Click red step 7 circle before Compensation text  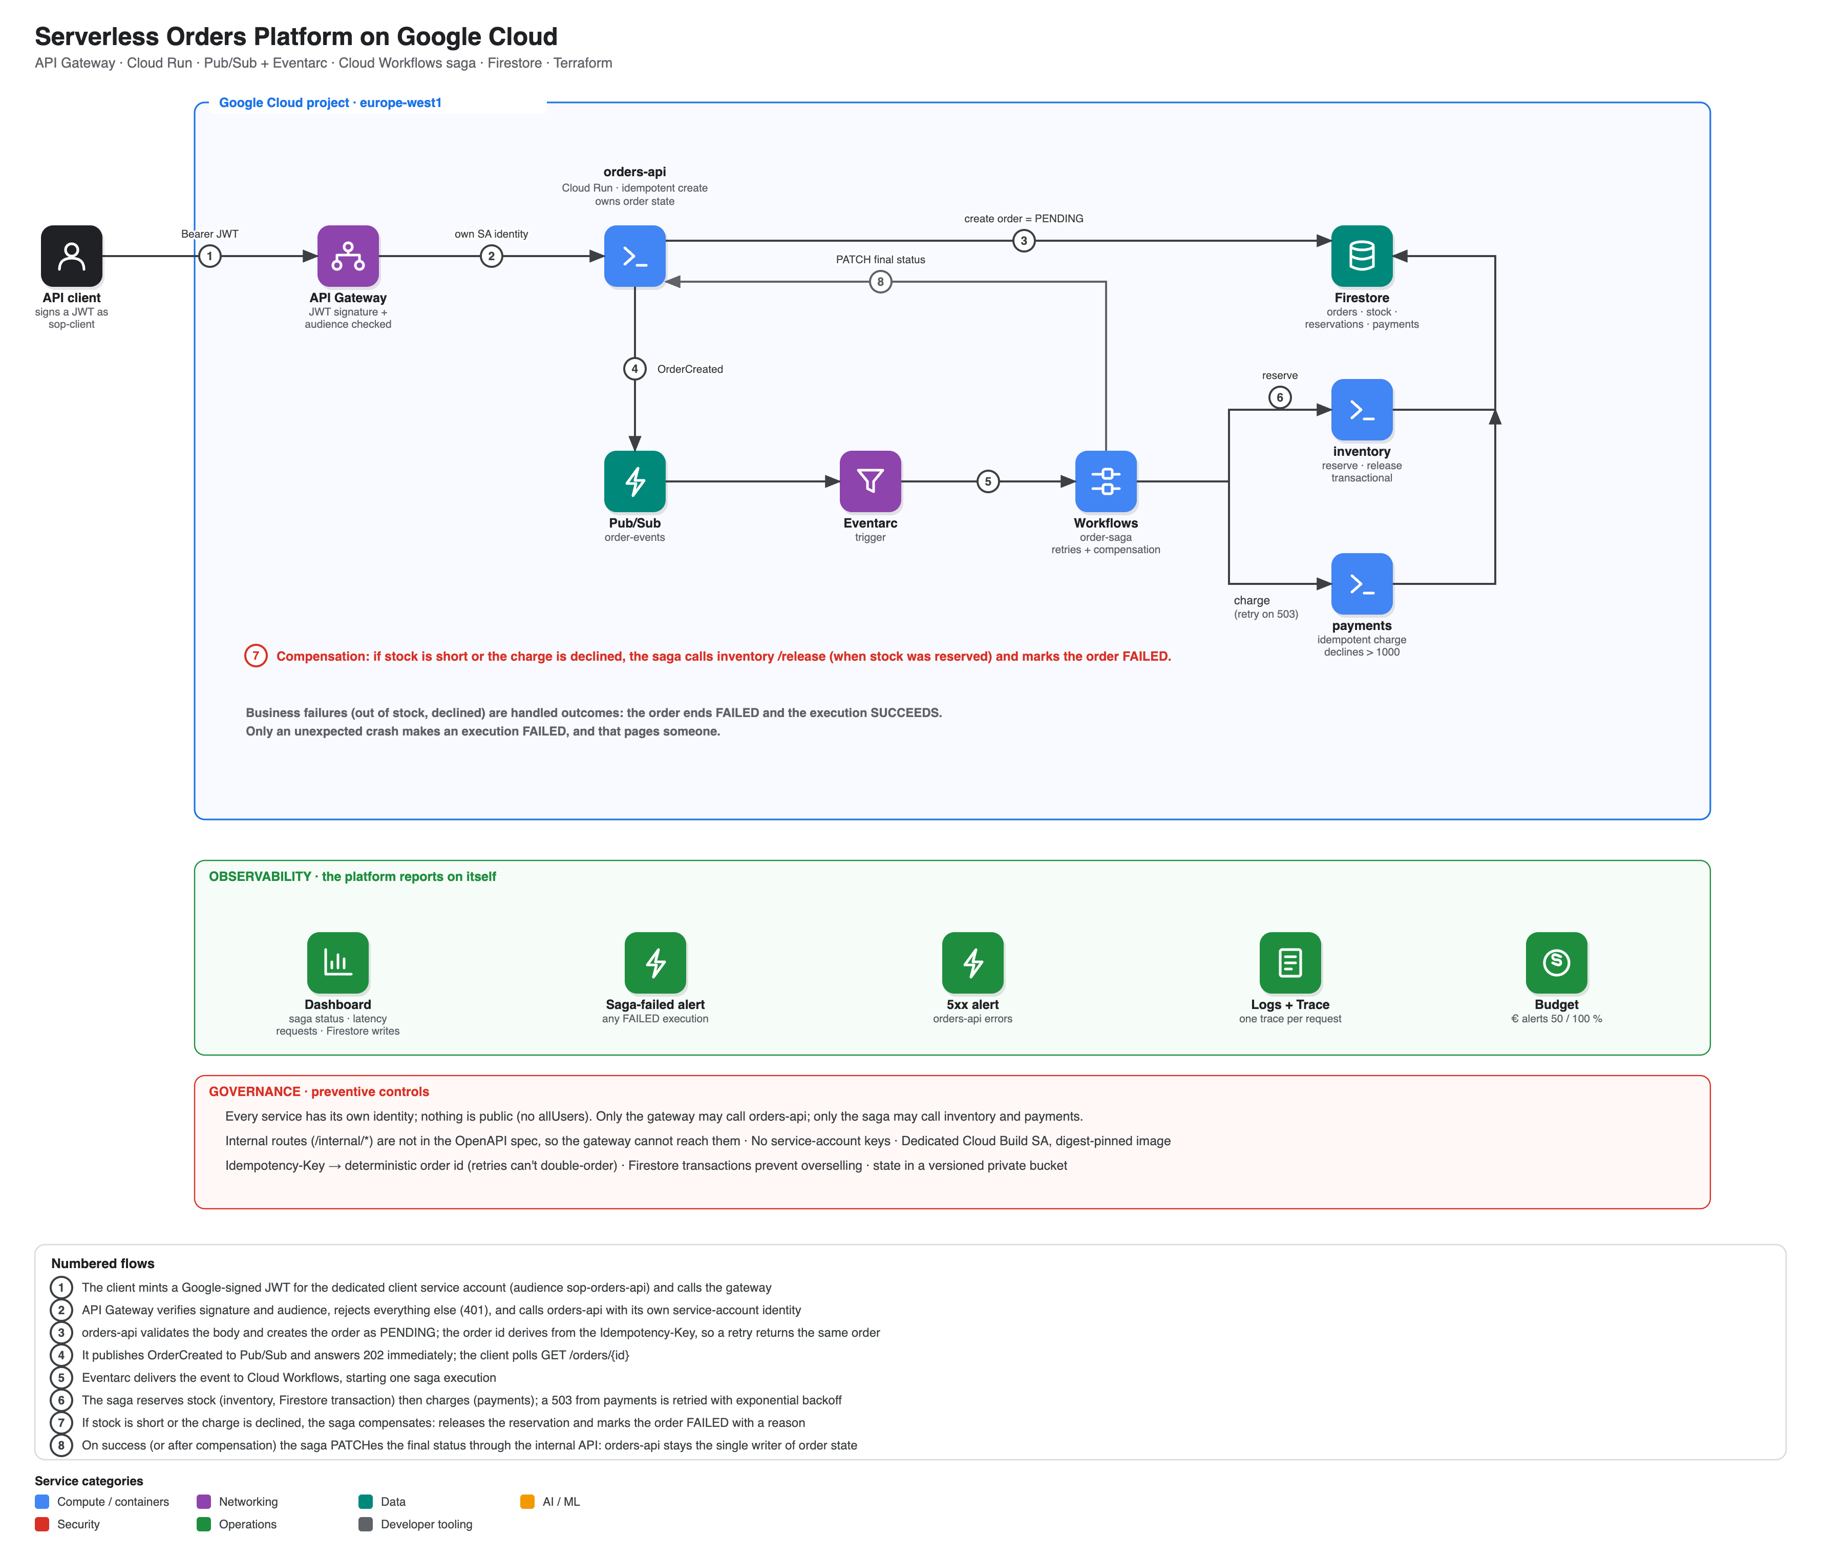(256, 656)
